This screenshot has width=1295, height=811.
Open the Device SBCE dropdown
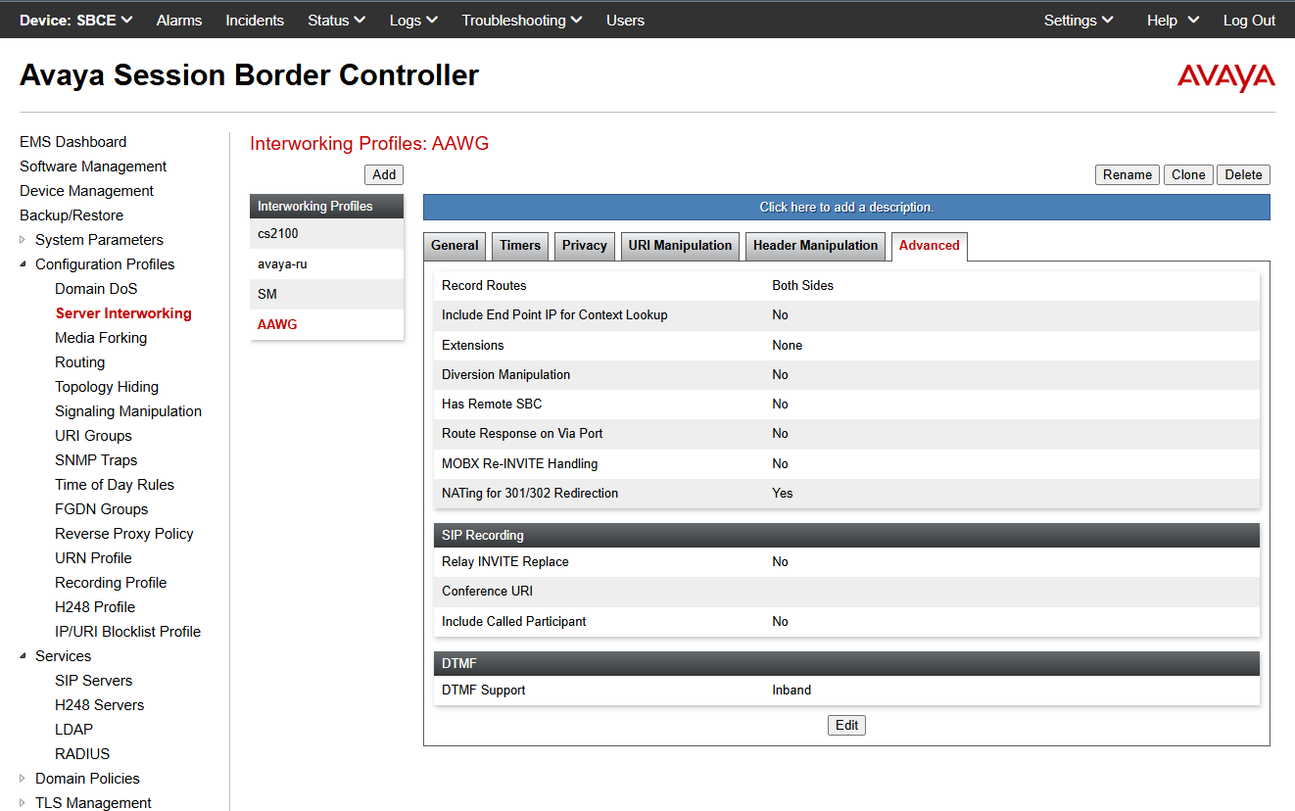point(76,20)
